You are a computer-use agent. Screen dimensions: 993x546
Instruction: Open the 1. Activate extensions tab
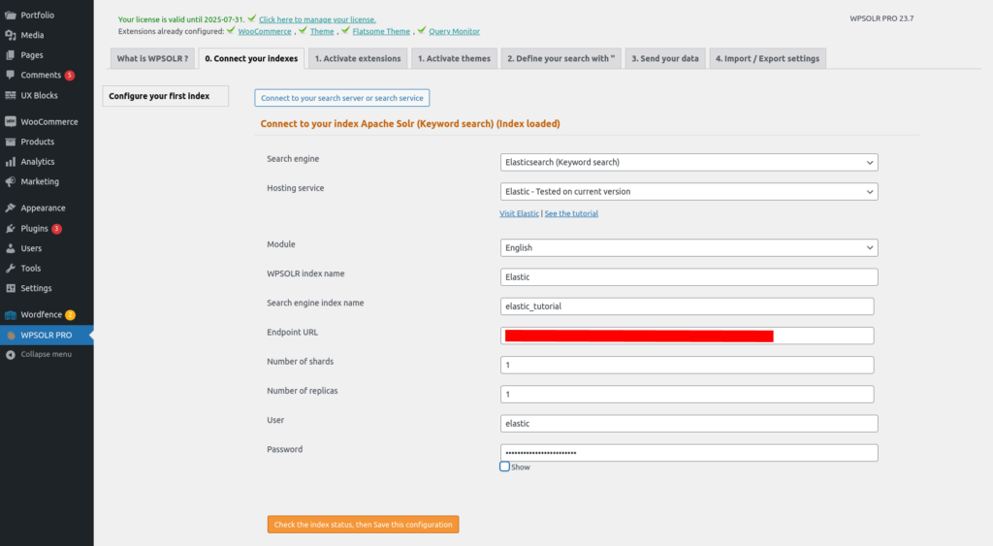(358, 58)
